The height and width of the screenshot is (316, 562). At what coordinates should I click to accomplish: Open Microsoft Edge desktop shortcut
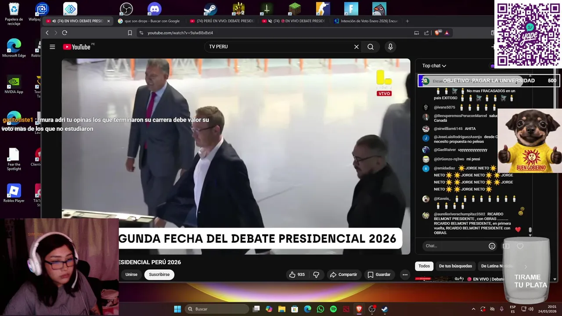pyautogui.click(x=14, y=48)
